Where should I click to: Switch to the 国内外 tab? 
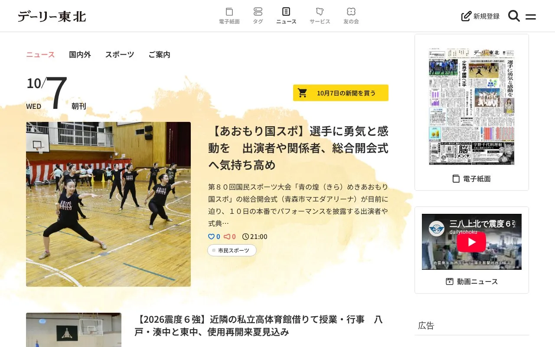point(80,55)
